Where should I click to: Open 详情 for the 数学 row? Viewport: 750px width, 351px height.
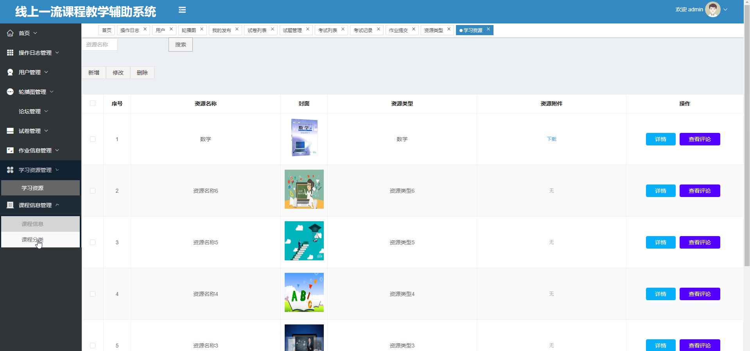coord(661,139)
